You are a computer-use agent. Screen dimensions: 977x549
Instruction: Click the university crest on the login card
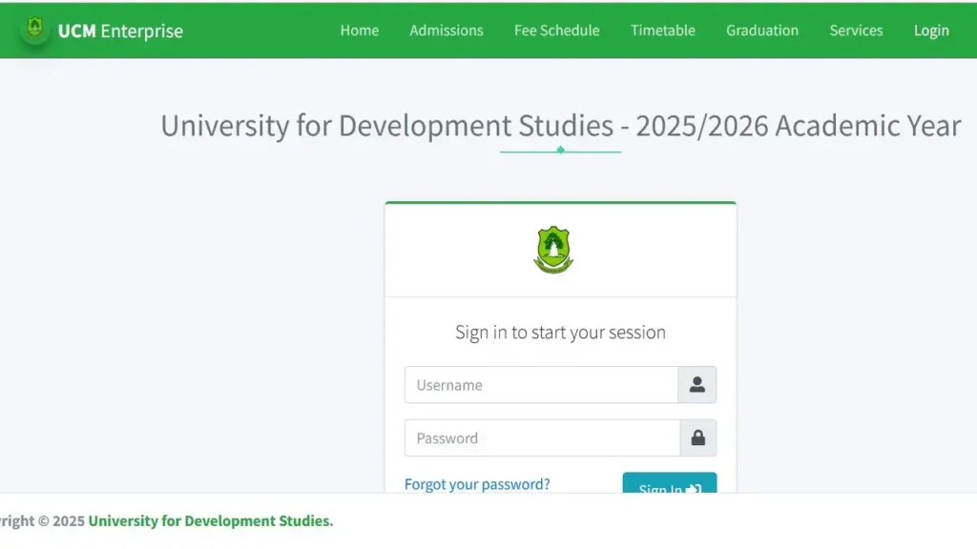(x=554, y=249)
